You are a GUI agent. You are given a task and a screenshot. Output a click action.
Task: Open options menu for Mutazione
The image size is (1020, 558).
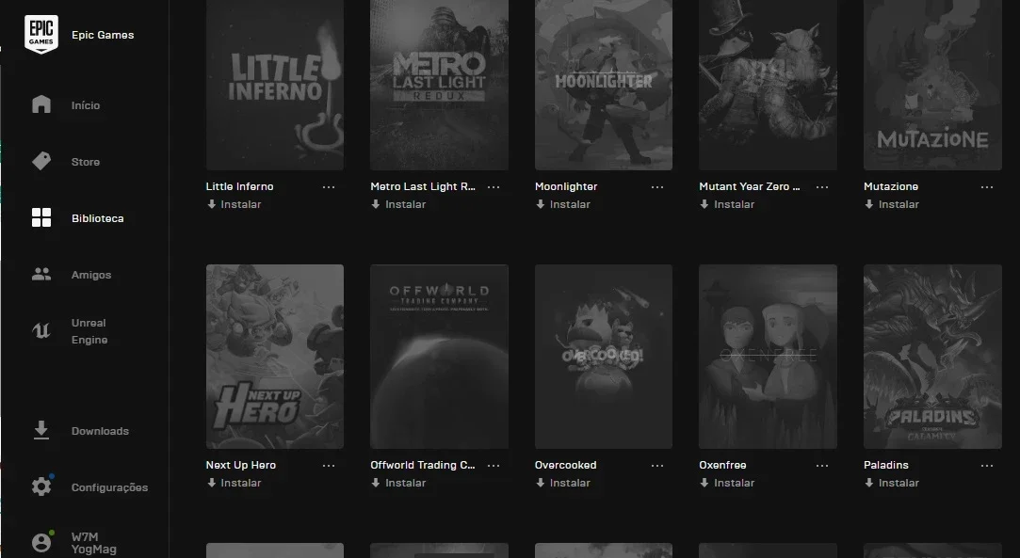click(987, 187)
